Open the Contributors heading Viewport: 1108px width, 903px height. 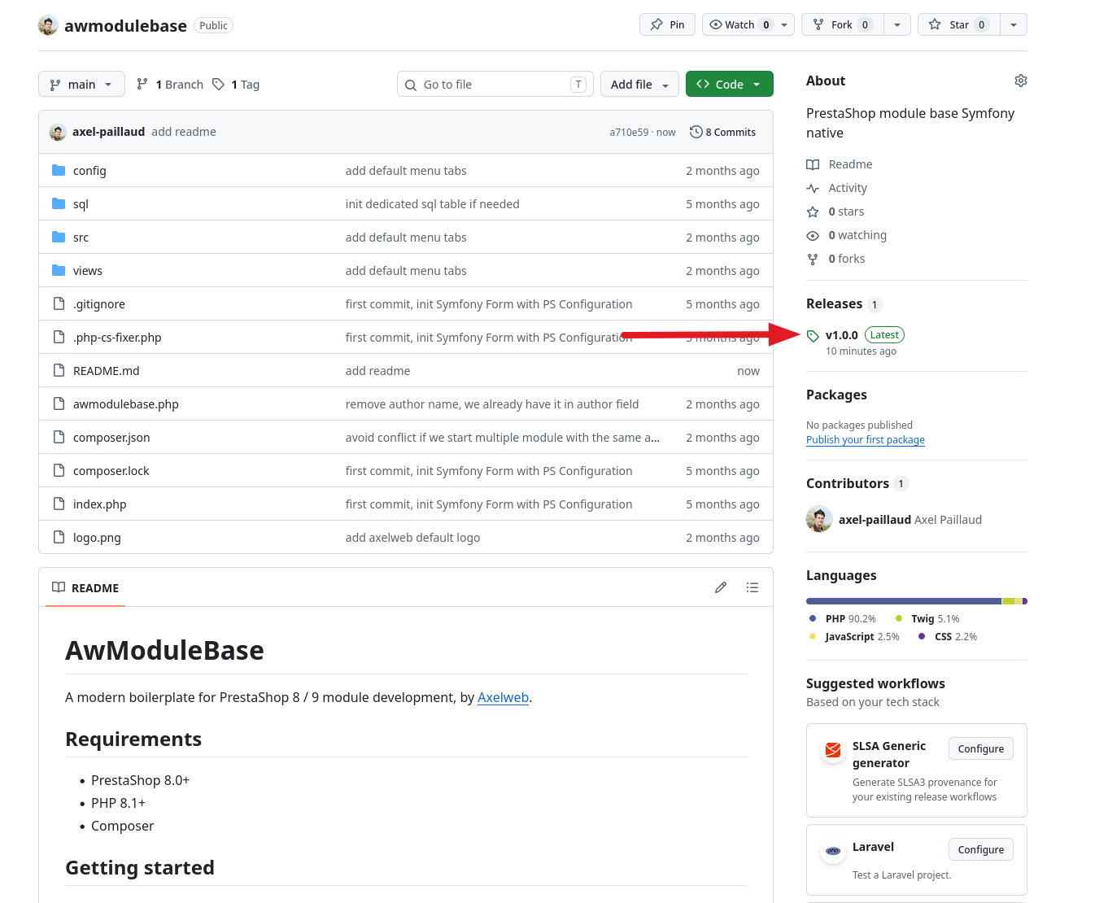click(848, 483)
